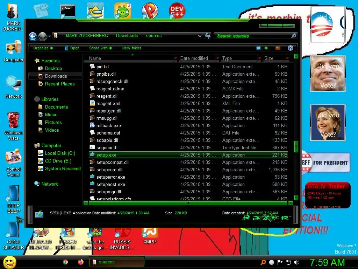Click New folder button

click(x=132, y=48)
